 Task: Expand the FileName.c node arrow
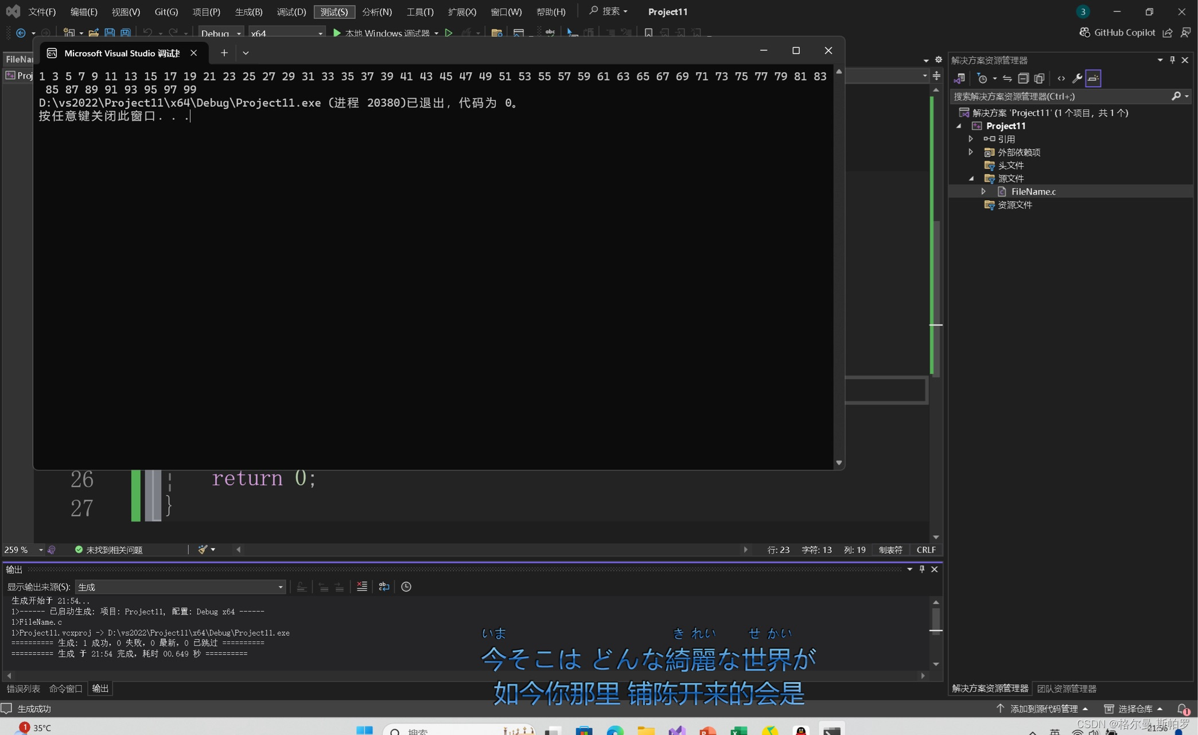pos(983,191)
